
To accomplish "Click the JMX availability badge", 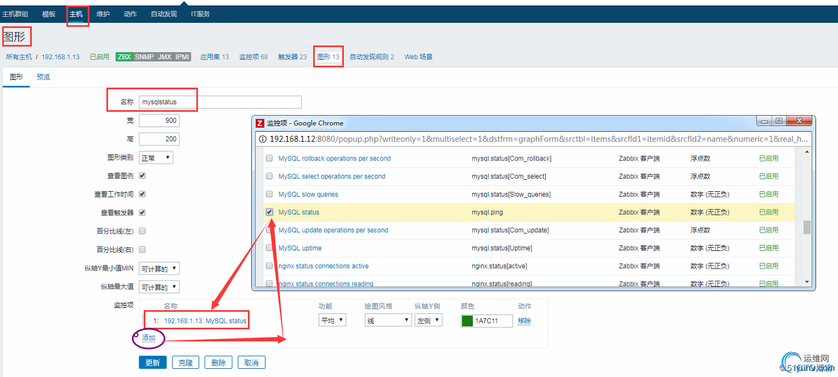I will 165,56.
